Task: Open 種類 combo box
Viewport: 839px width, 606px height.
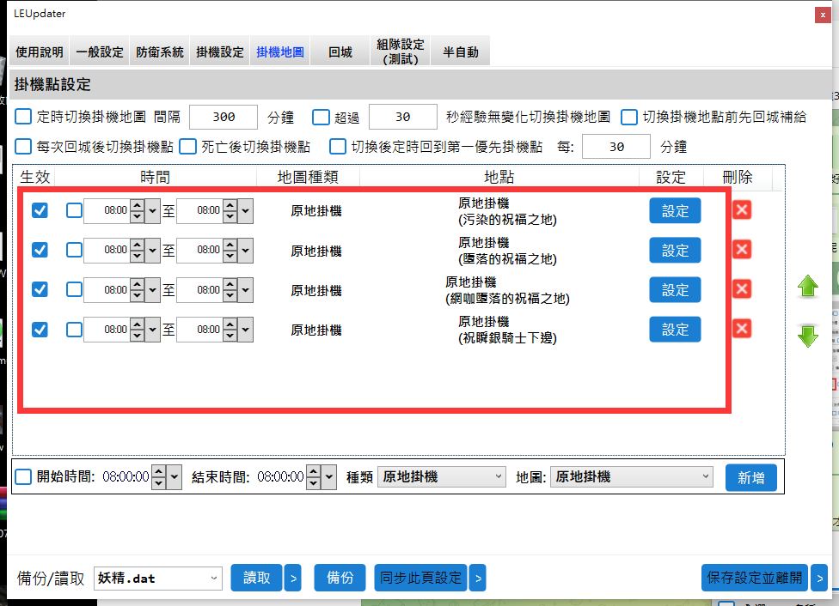Action: click(442, 476)
